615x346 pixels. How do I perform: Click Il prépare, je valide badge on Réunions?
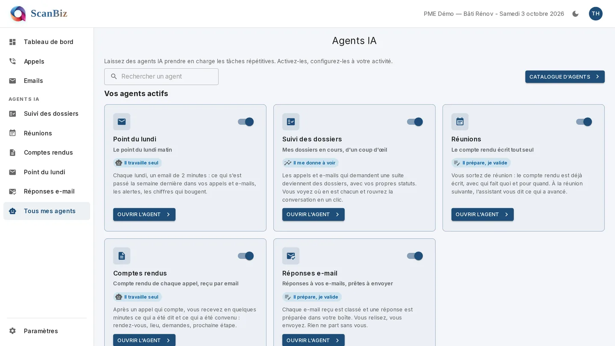point(481,163)
